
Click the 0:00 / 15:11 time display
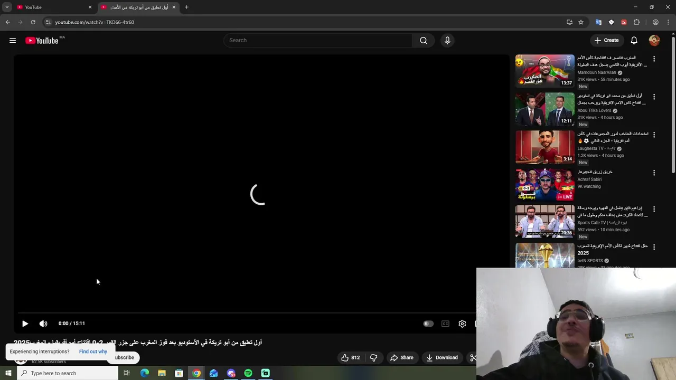72,324
